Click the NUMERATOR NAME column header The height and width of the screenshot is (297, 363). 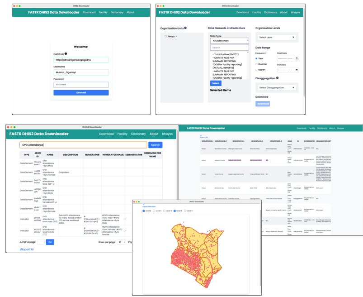(x=113, y=155)
